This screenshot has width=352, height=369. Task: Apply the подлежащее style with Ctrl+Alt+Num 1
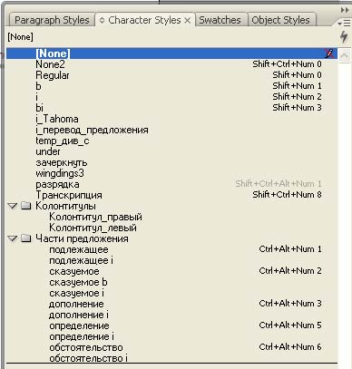pyautogui.click(x=171, y=249)
